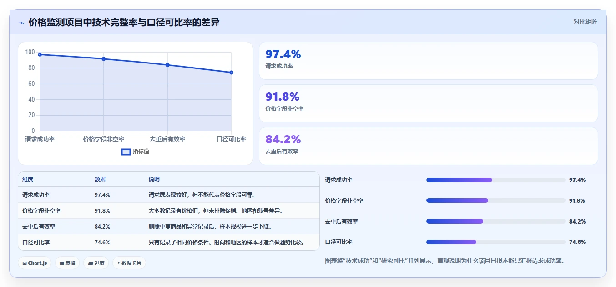
Task: Click the 请求成功率 x-axis label on chart
Action: click(x=40, y=139)
